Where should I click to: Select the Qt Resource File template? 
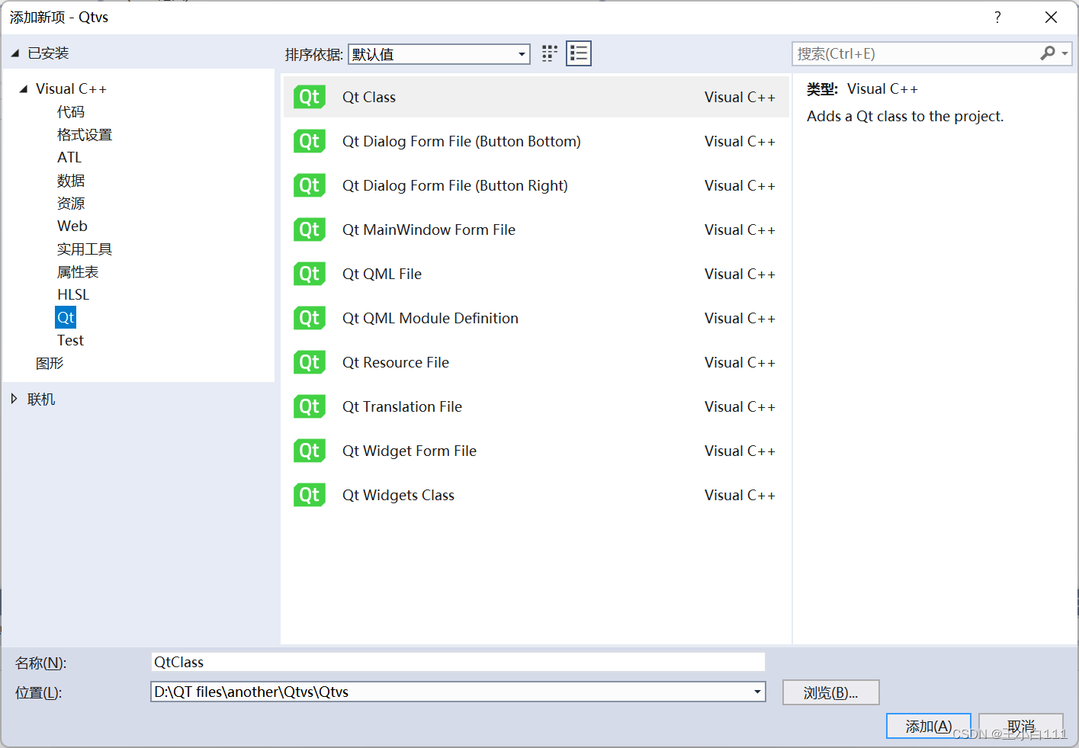[x=396, y=362]
